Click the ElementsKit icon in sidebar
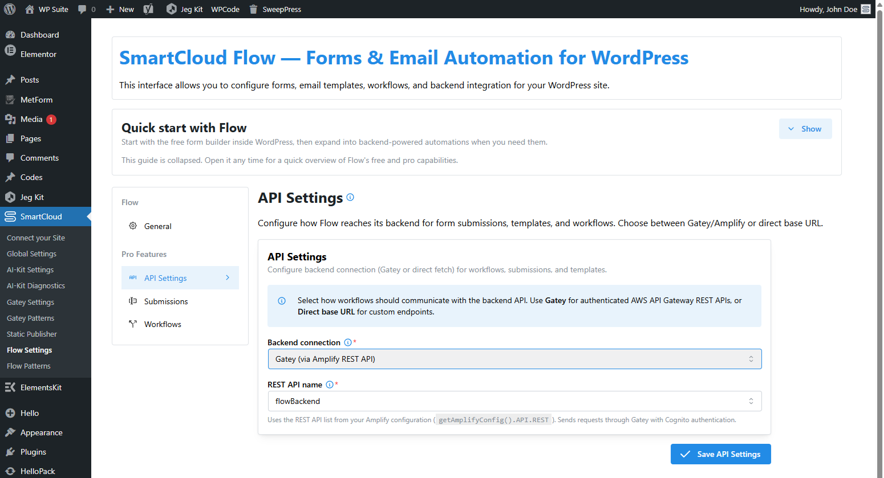Viewport: 884px width, 478px height. click(10, 387)
